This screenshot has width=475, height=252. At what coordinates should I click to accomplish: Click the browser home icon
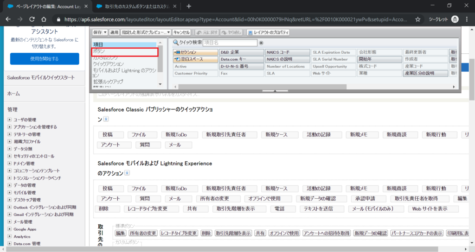pyautogui.click(x=44, y=19)
